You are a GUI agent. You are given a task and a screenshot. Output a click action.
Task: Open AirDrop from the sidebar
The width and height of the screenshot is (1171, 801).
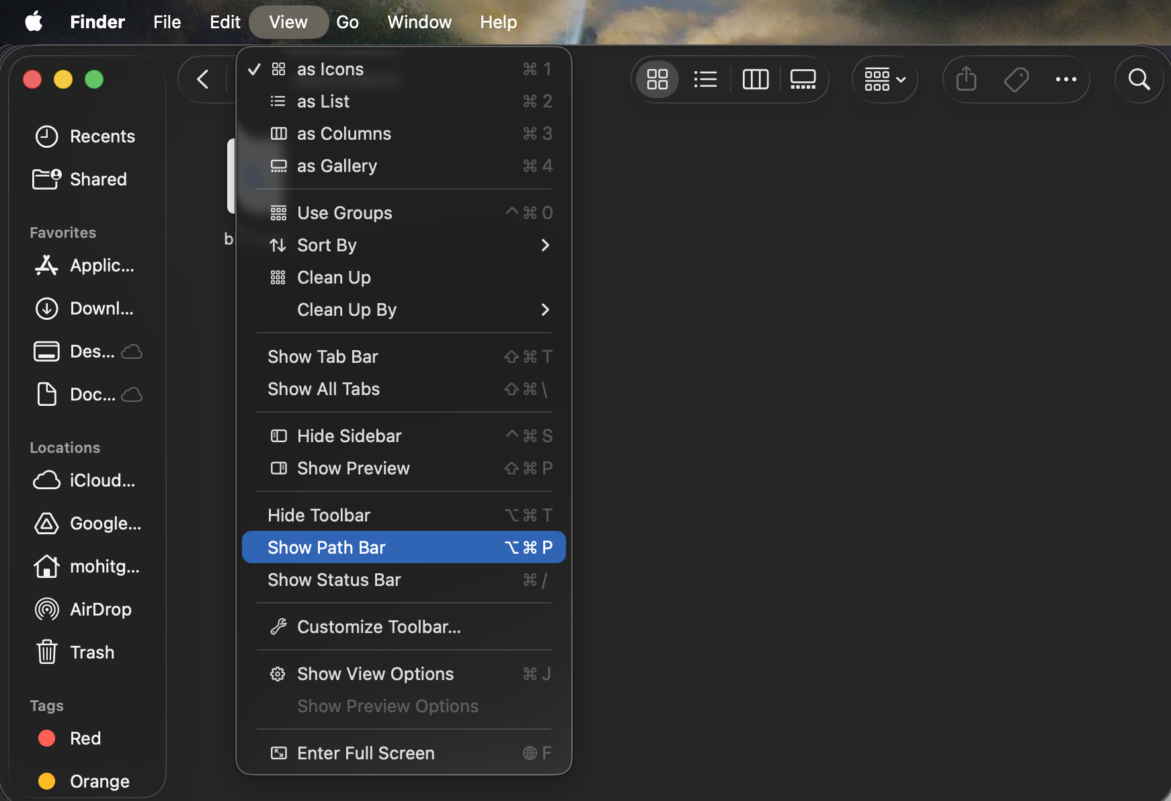click(100, 609)
